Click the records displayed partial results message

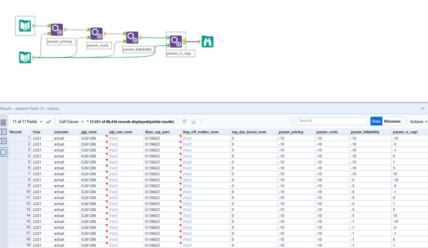point(130,122)
